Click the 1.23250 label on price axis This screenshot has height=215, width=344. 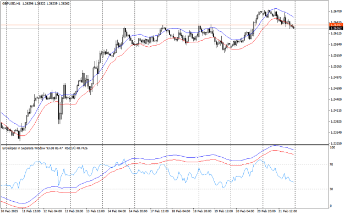(336, 144)
